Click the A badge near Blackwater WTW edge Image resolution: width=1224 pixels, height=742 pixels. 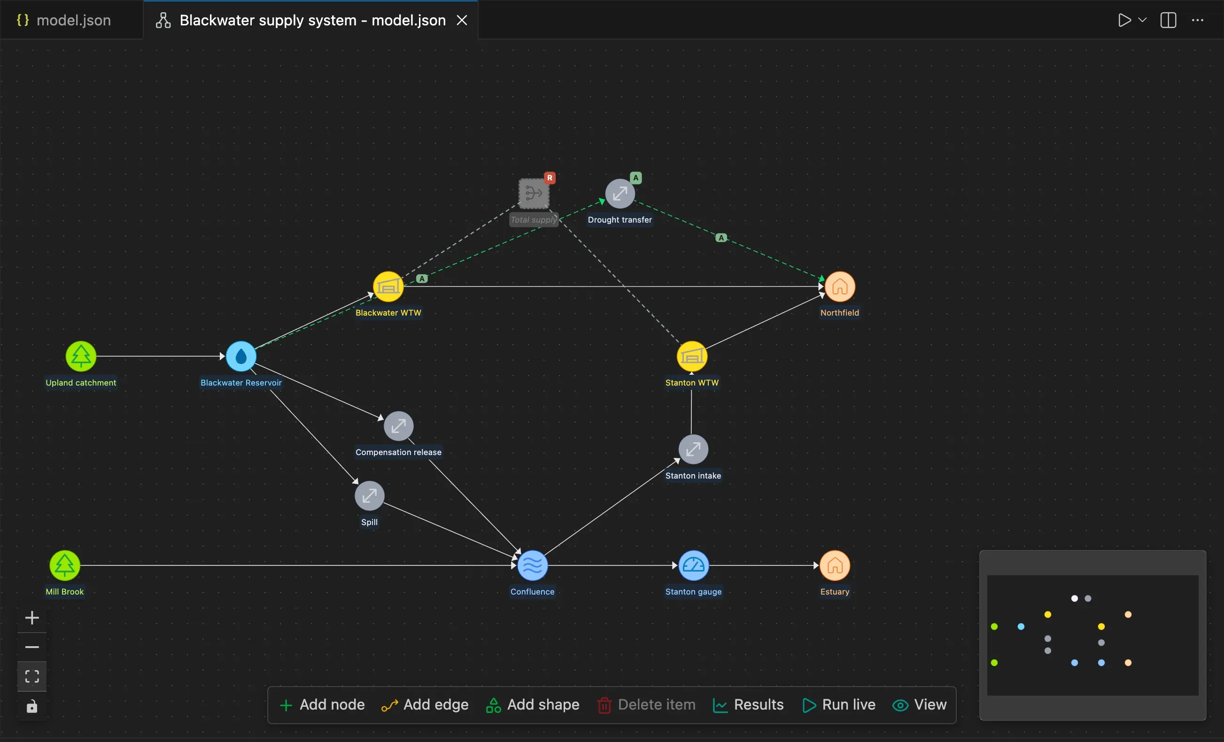click(422, 278)
